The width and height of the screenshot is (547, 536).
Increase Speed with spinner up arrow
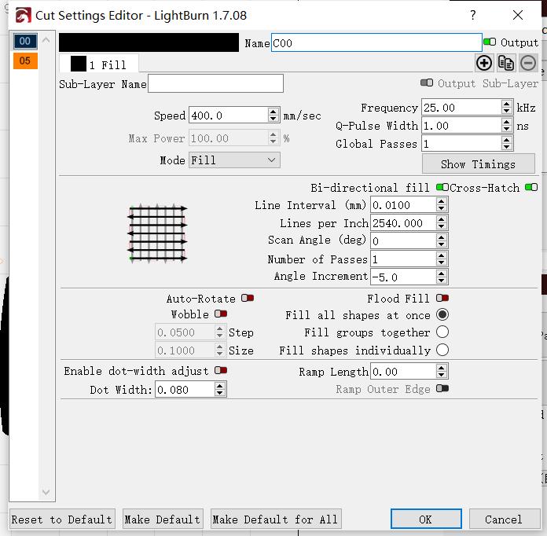273,112
